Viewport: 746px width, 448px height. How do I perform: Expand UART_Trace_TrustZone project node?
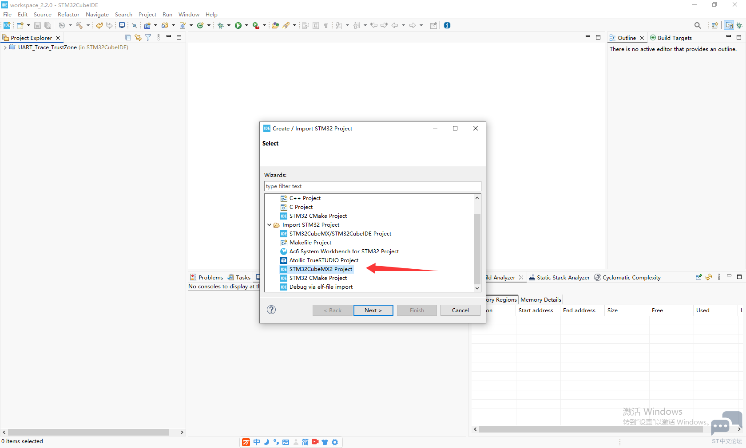pyautogui.click(x=4, y=47)
